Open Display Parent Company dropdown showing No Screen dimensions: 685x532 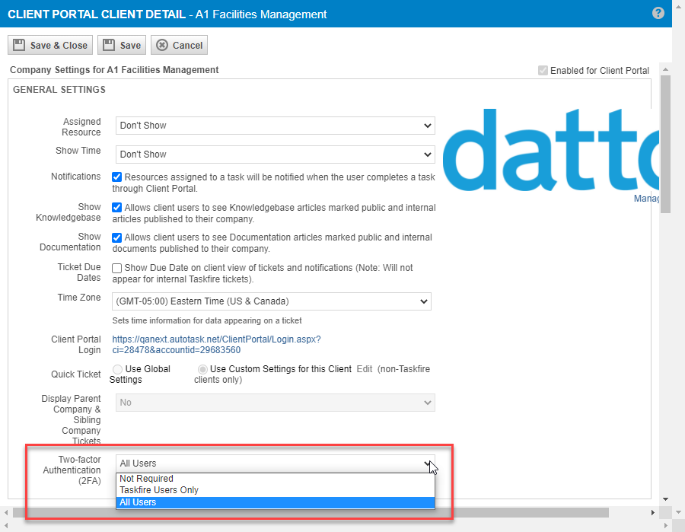pyautogui.click(x=276, y=403)
